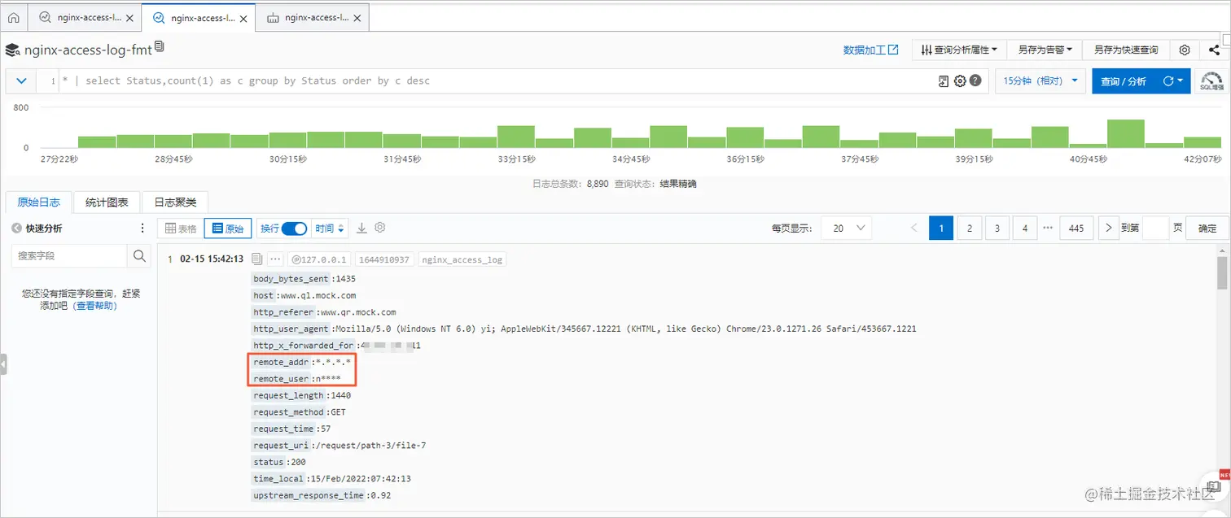The height and width of the screenshot is (518, 1231).
Task: Close the active second nginx-access-log tab
Action: click(243, 17)
